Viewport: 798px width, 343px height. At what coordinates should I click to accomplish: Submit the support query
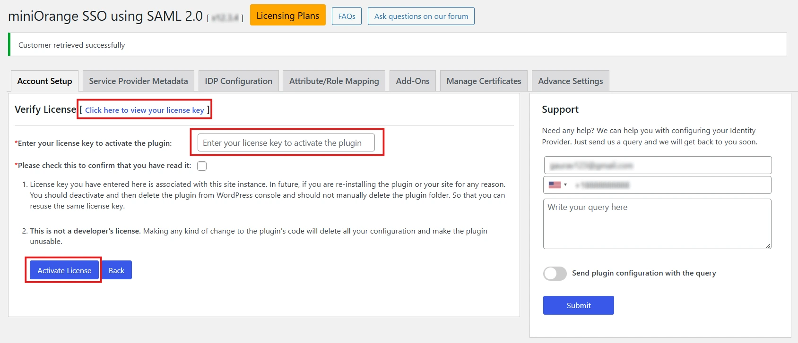click(578, 305)
